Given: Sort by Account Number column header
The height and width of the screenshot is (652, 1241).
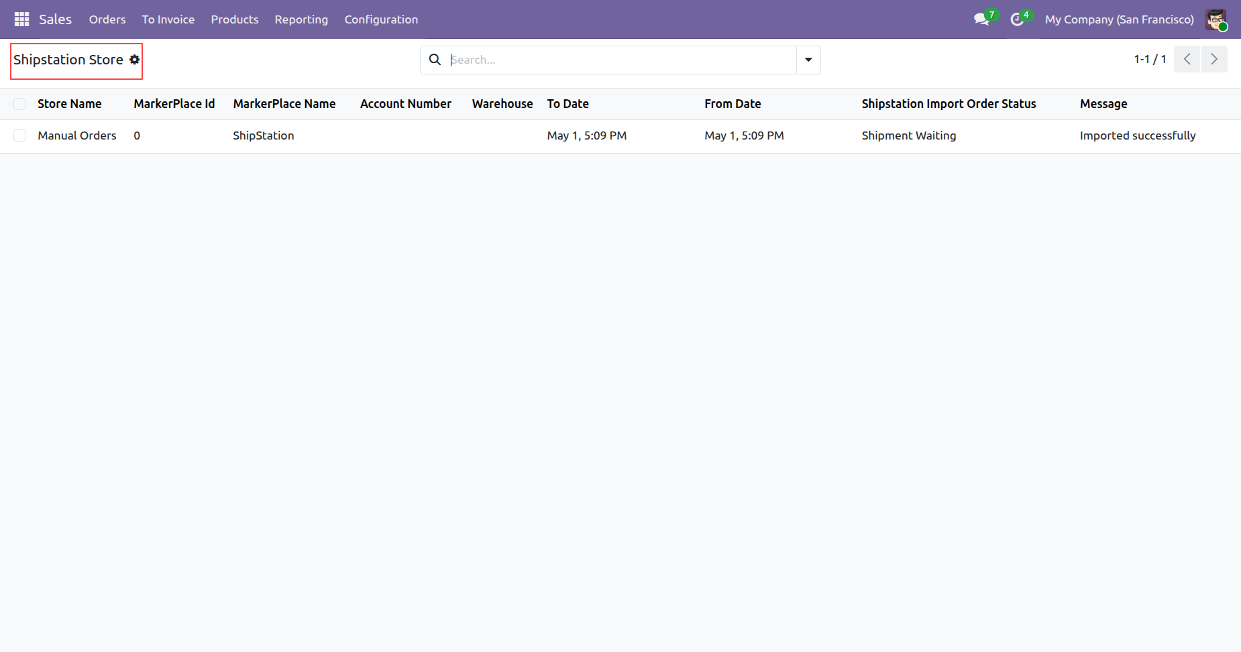Looking at the screenshot, I should tap(406, 104).
